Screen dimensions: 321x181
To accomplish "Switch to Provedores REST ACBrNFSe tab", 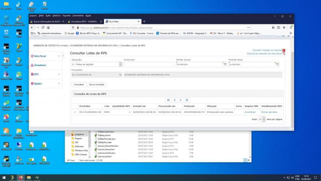I will (x=85, y=21).
